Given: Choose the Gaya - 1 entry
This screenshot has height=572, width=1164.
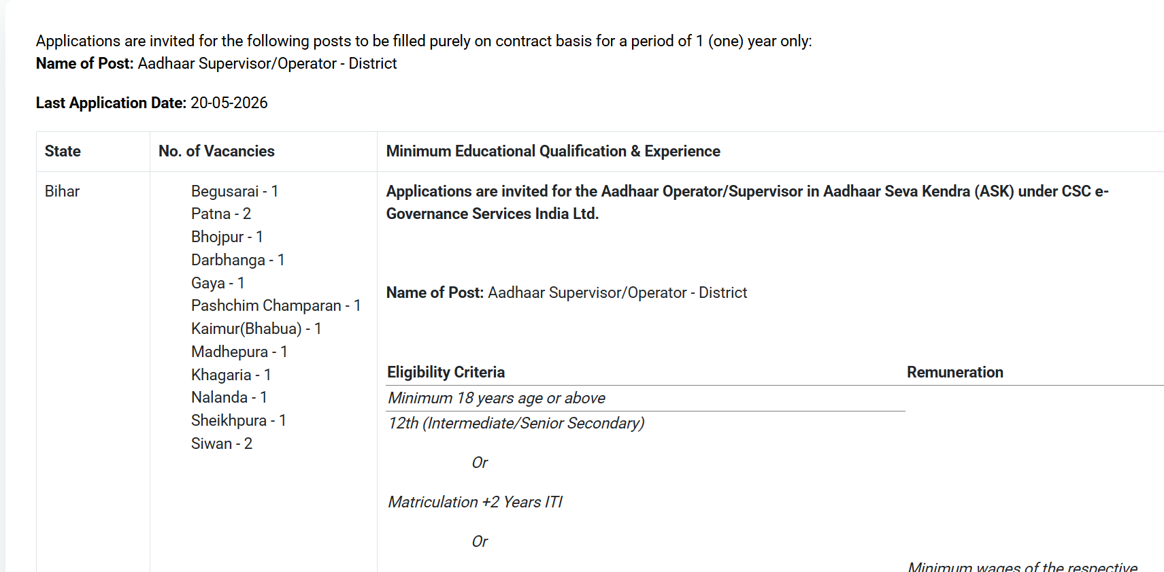Looking at the screenshot, I should point(218,283).
